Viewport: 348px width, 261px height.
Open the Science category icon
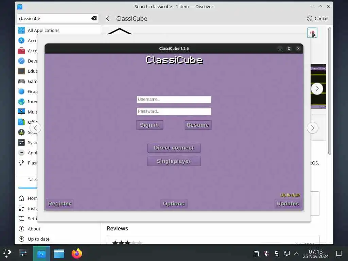pyautogui.click(x=21, y=132)
